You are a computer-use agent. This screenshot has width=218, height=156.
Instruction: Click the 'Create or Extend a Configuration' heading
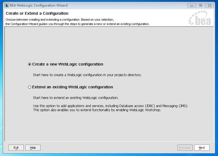pyautogui.click(x=37, y=13)
